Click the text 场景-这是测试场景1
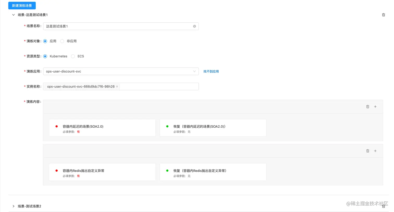 [x=33, y=15]
